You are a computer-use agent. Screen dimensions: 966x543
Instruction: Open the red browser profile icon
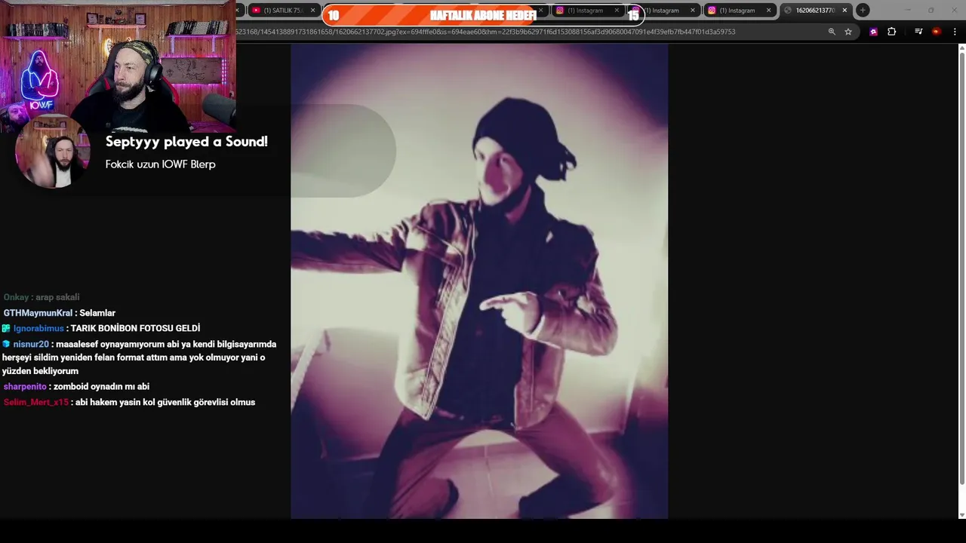point(937,32)
